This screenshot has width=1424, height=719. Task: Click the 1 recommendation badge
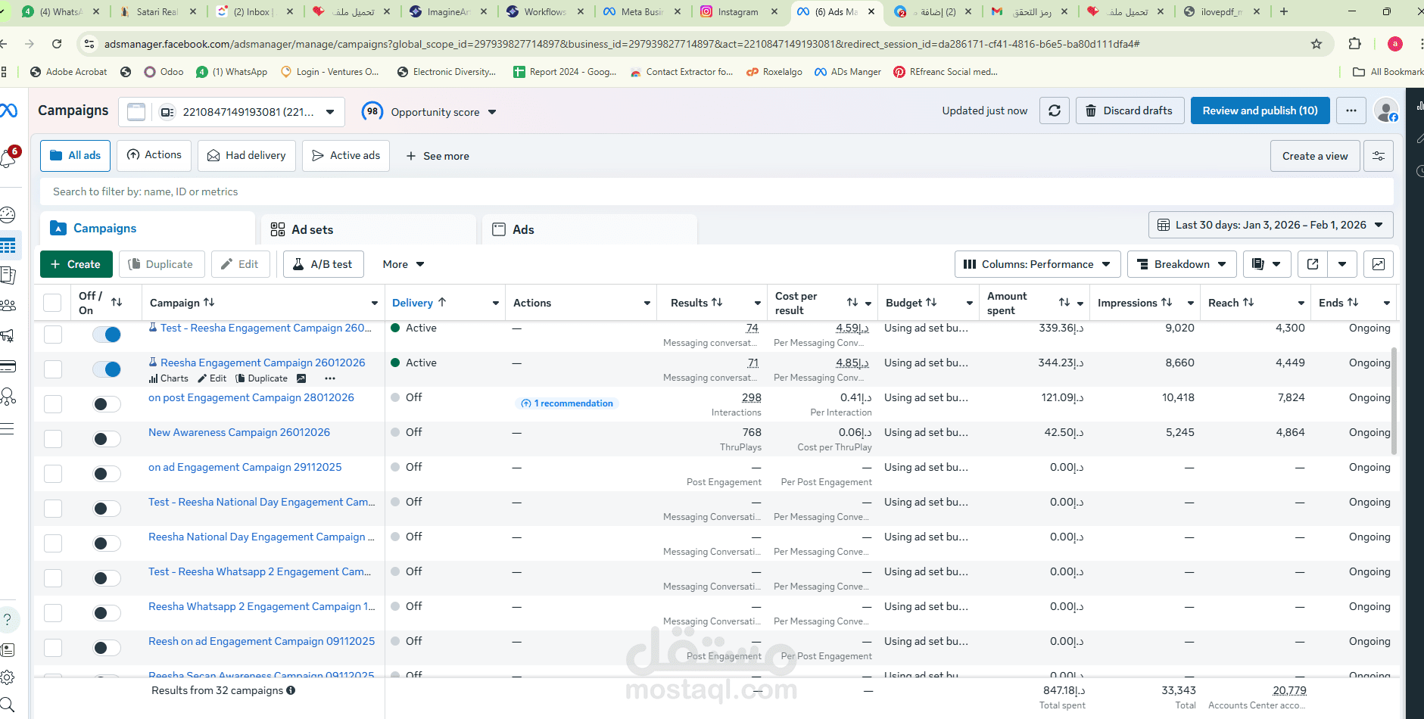click(x=567, y=403)
